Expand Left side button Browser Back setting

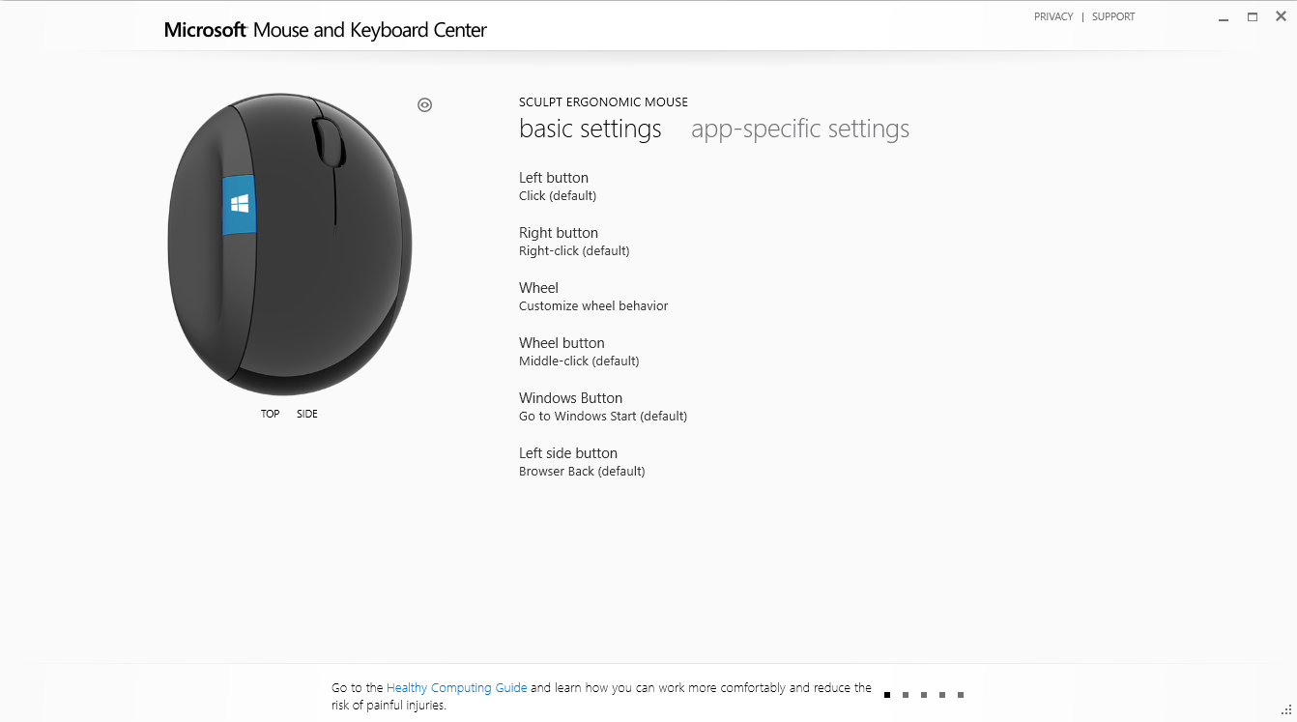pos(582,462)
